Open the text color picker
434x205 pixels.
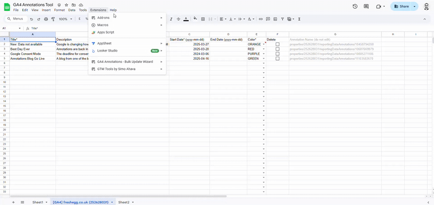tap(186, 19)
